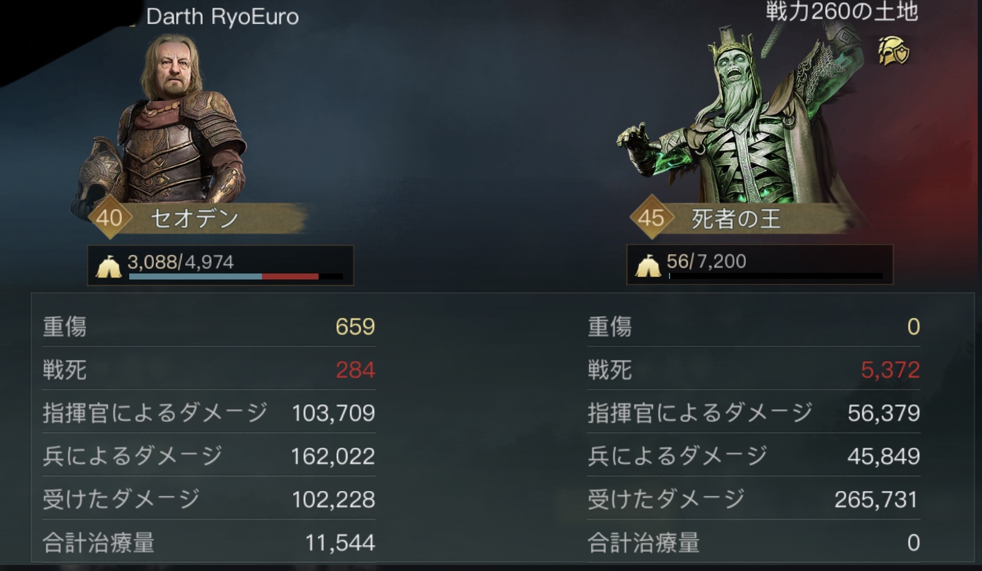This screenshot has width=982, height=571.
Task: Click the 戦力260の土地 title
Action: 842,11
